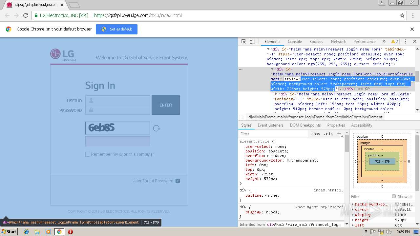420x236 pixels.
Task: Launch Internet Explorer from the taskbar
Action: pyautogui.click(x=26, y=232)
